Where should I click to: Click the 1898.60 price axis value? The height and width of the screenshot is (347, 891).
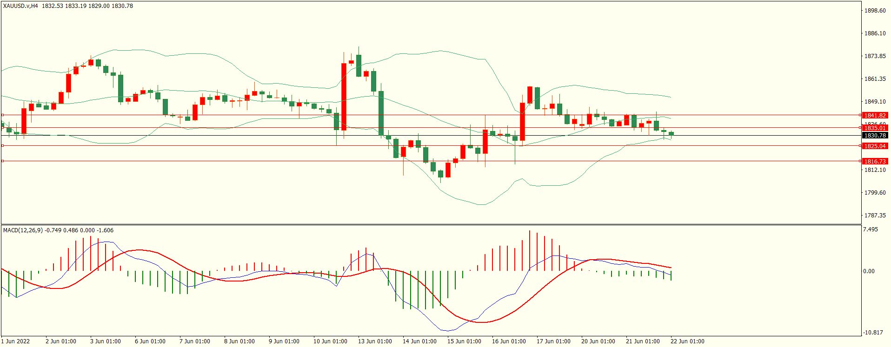(x=874, y=11)
